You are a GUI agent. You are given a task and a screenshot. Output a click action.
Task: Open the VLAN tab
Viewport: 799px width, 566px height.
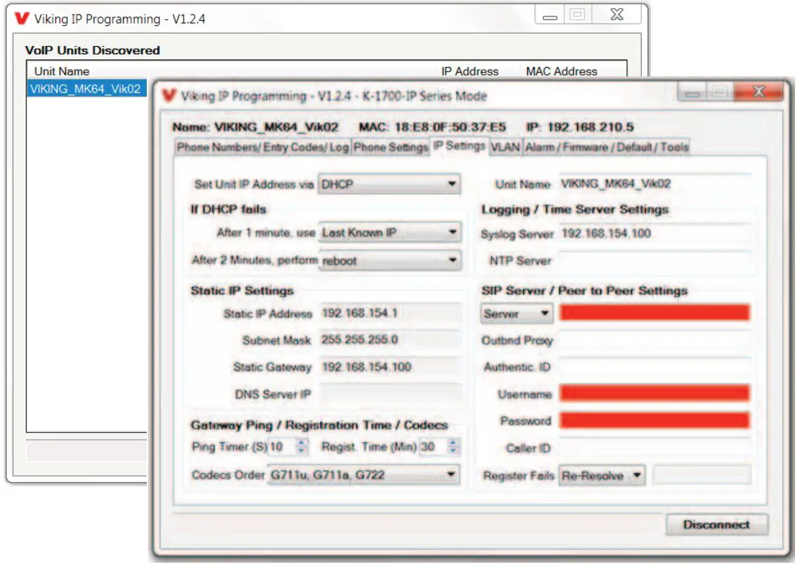[505, 147]
